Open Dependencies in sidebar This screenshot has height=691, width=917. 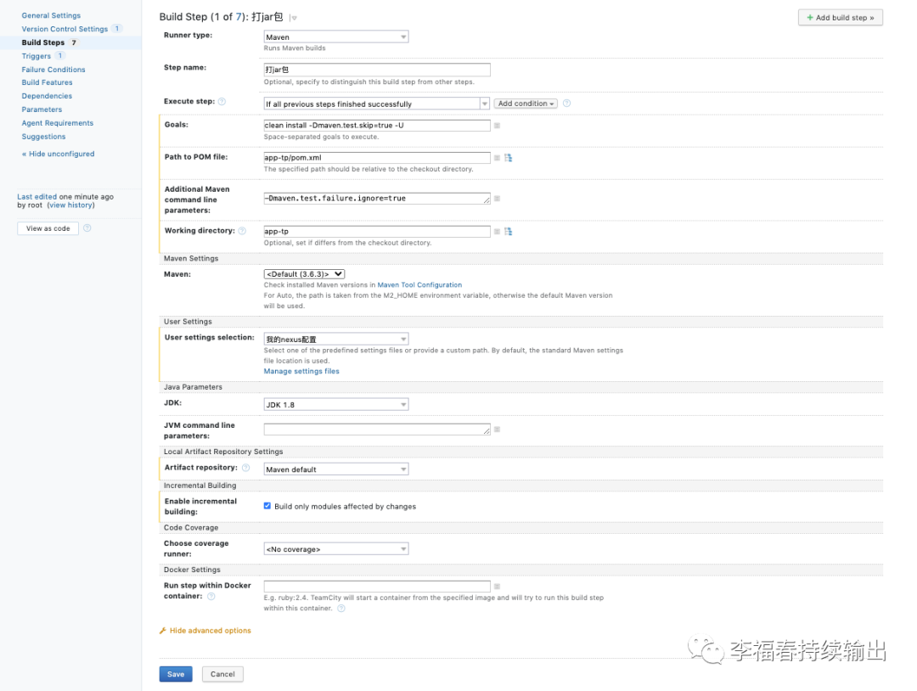[x=47, y=96]
